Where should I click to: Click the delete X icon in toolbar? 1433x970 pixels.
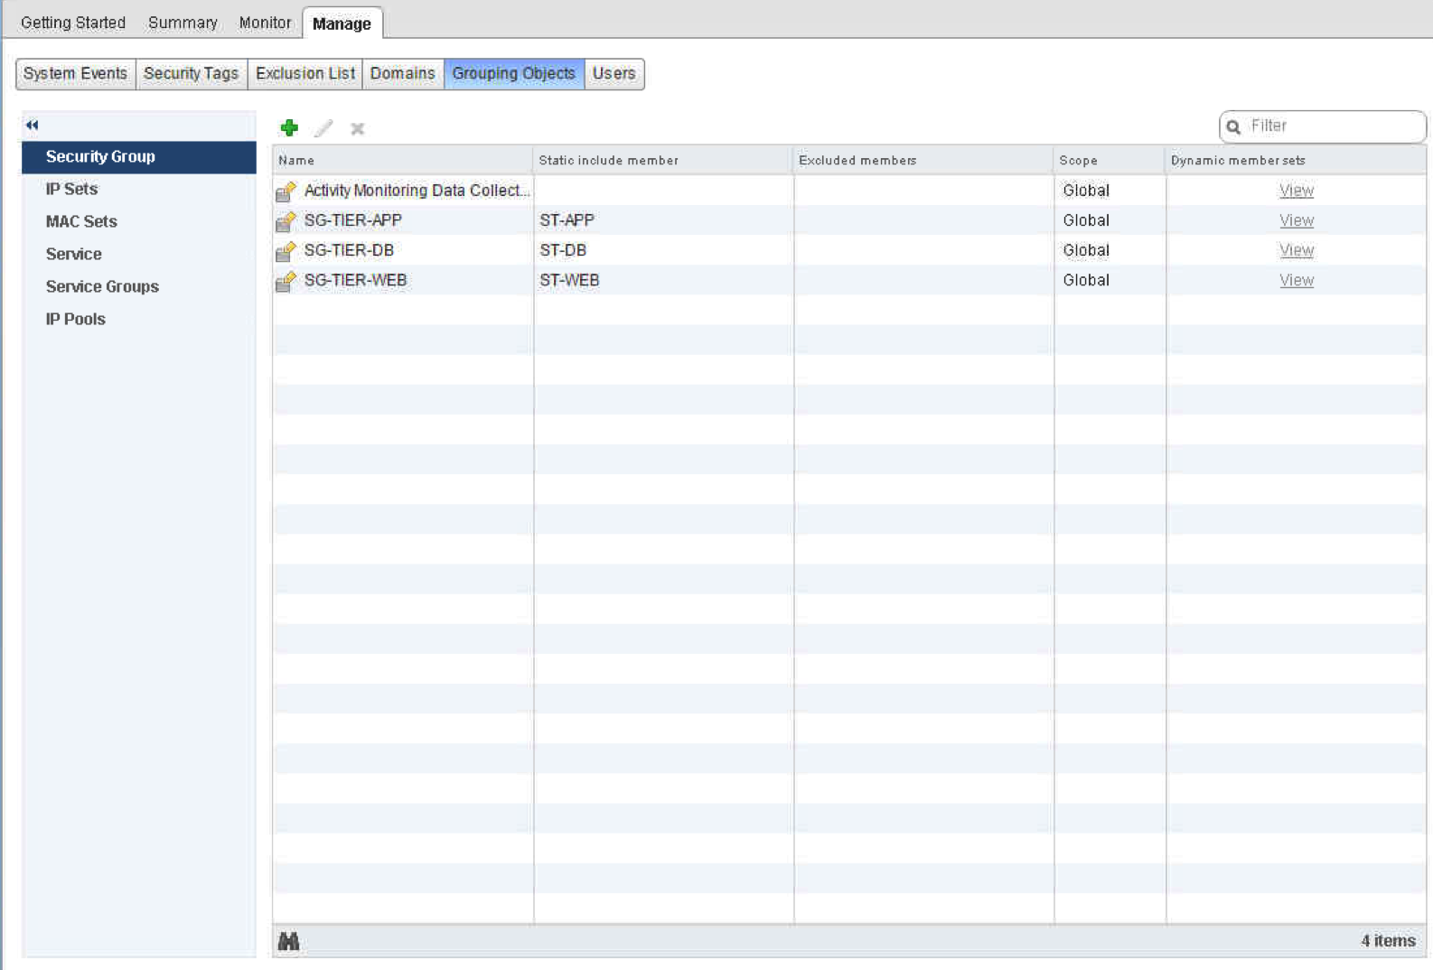[358, 128]
